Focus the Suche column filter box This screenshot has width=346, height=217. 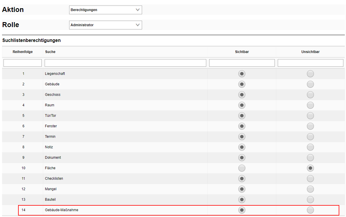[125, 63]
